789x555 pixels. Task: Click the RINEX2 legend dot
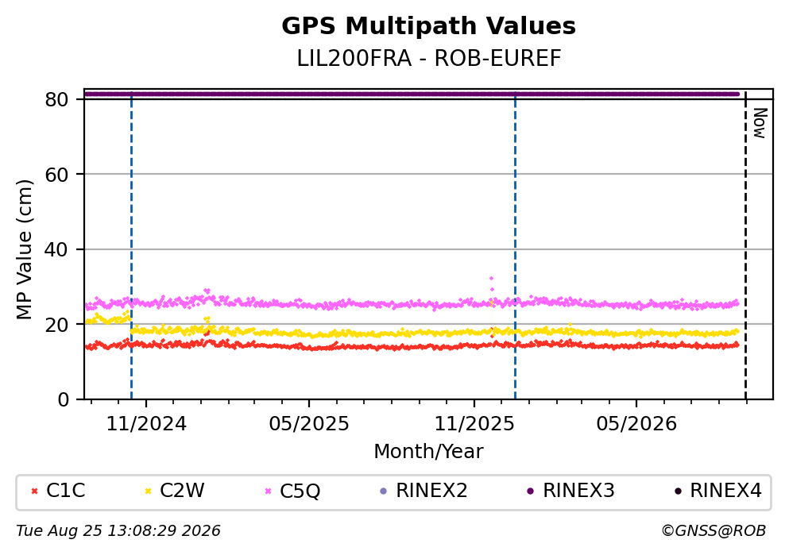(x=384, y=491)
